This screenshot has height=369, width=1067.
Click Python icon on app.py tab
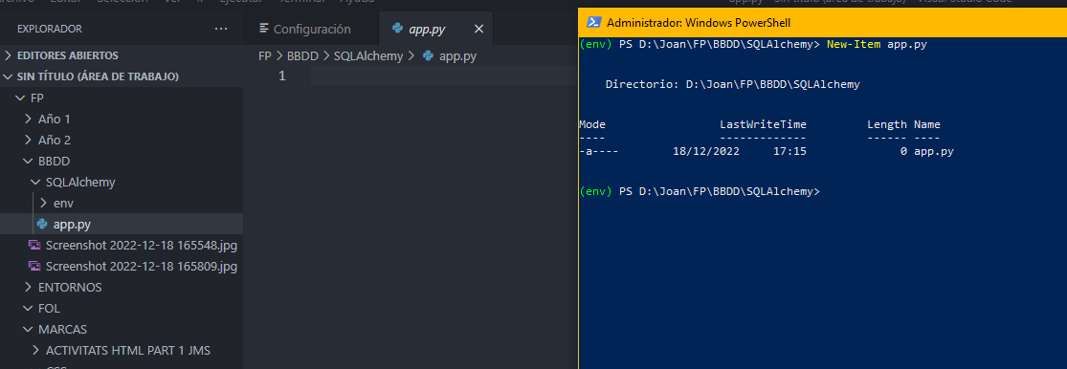tap(397, 30)
